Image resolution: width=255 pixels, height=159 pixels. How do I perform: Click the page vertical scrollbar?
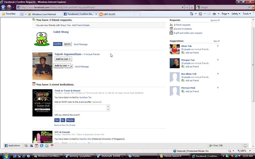[253, 64]
